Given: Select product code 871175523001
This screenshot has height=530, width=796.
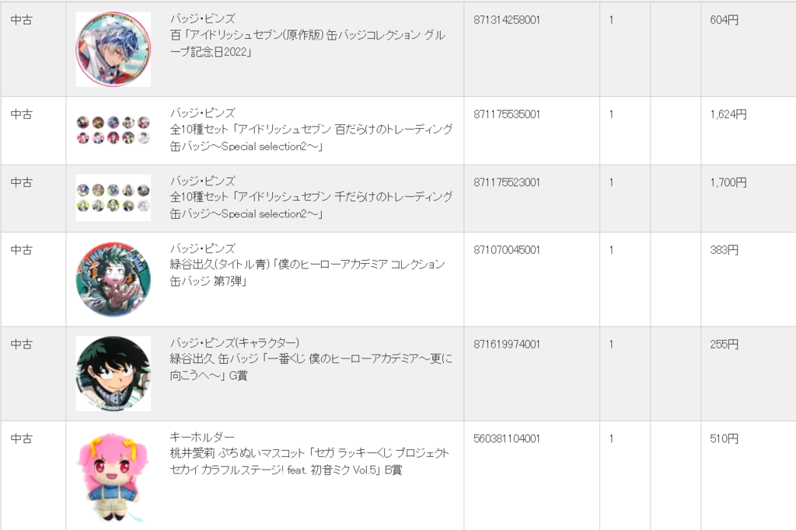Looking at the screenshot, I should (507, 182).
